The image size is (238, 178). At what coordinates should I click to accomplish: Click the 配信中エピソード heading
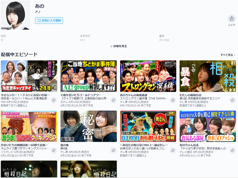[19, 54]
